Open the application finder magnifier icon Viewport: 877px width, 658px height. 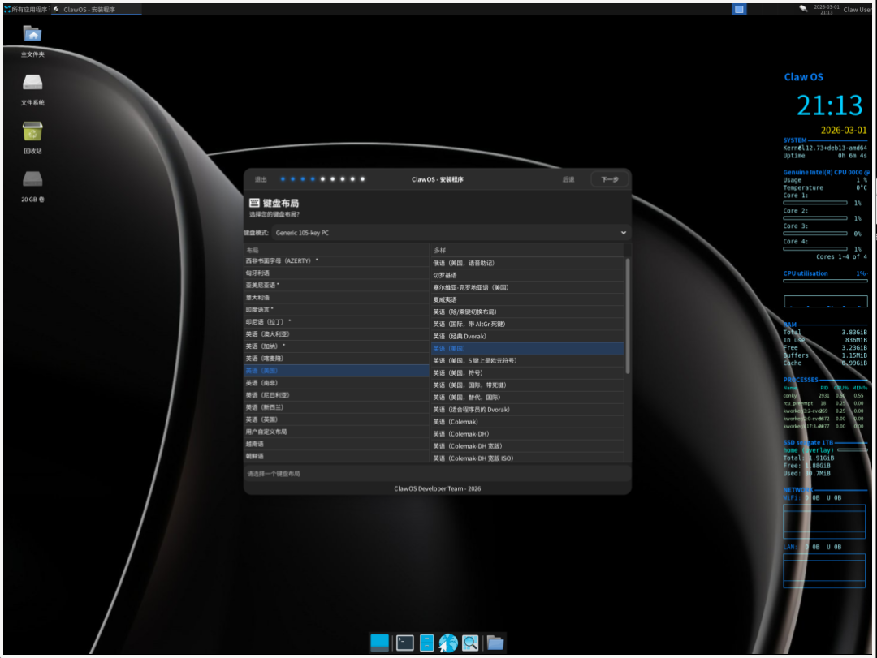470,643
